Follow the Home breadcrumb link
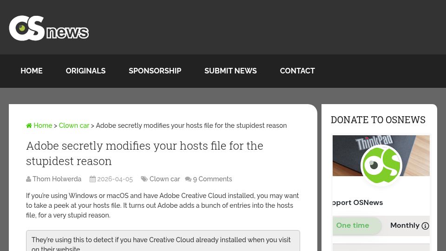This screenshot has height=251, width=446. click(x=43, y=125)
